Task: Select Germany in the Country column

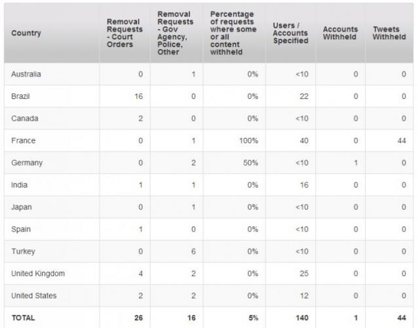Action: pyautogui.click(x=27, y=163)
